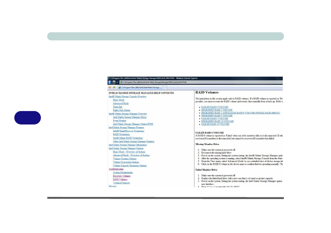Open the Right-Click Menus help topic
This screenshot has height=233, width=331.
tap(121, 110)
